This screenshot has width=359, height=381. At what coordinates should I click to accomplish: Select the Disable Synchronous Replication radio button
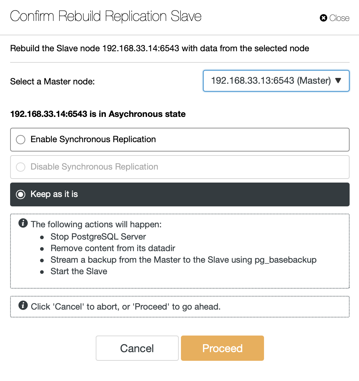point(21,167)
